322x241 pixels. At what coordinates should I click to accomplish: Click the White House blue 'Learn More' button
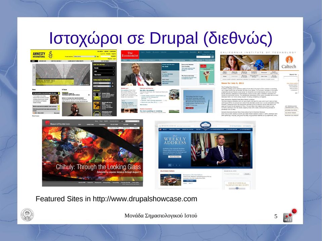click(190, 181)
